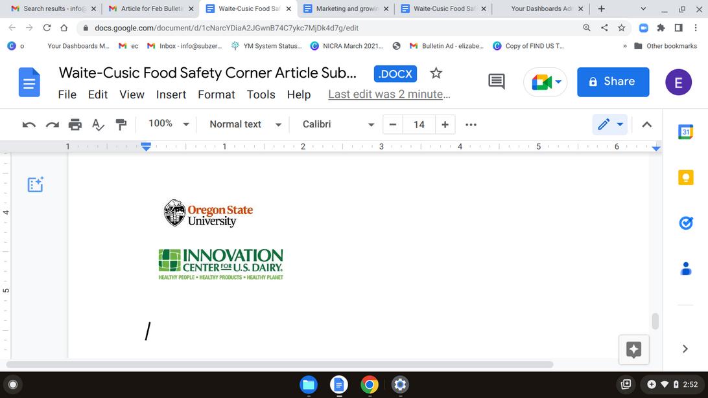The height and width of the screenshot is (398, 708).
Task: Open the Edit menu
Action: point(97,94)
